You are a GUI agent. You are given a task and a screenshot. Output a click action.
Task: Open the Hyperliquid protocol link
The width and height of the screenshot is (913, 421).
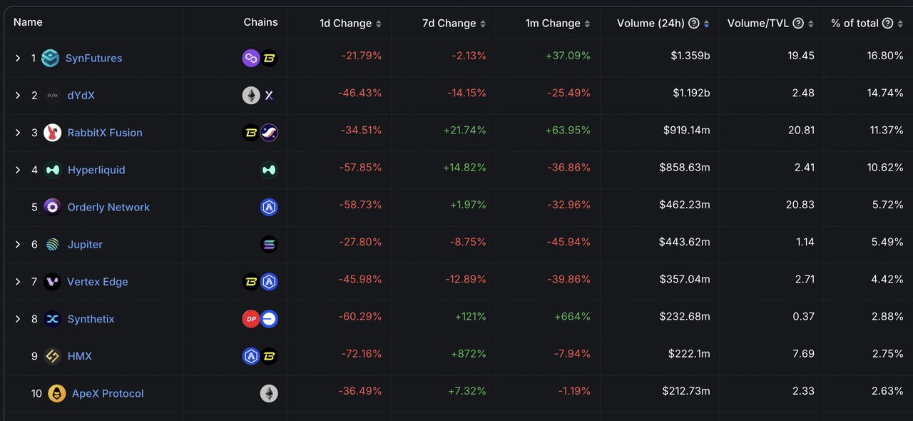pyautogui.click(x=96, y=170)
